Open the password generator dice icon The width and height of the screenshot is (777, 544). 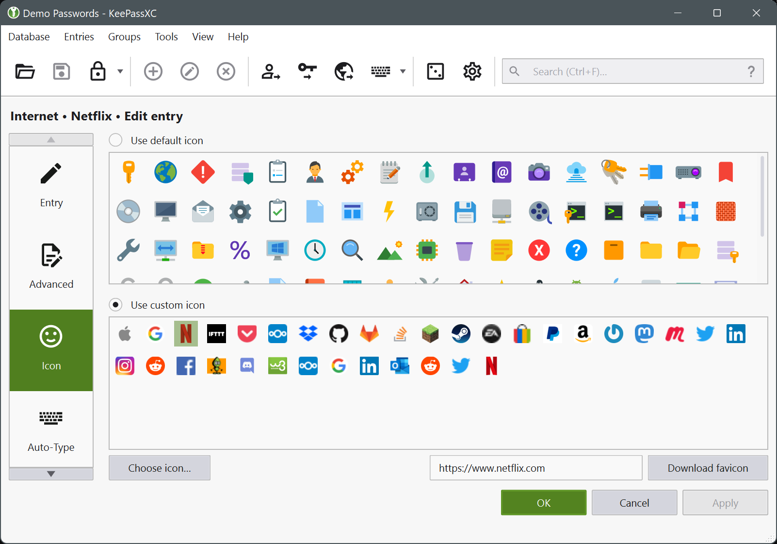pyautogui.click(x=435, y=71)
